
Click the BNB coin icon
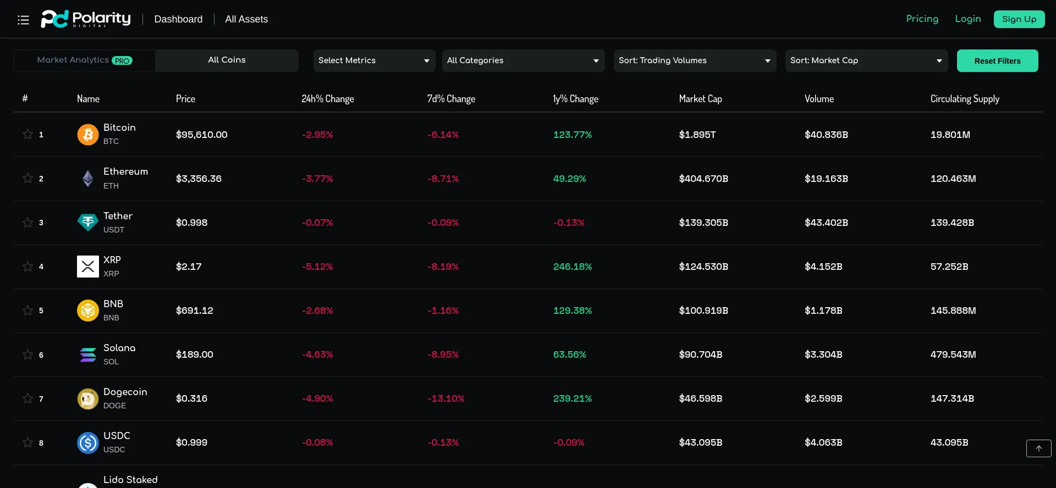click(88, 310)
